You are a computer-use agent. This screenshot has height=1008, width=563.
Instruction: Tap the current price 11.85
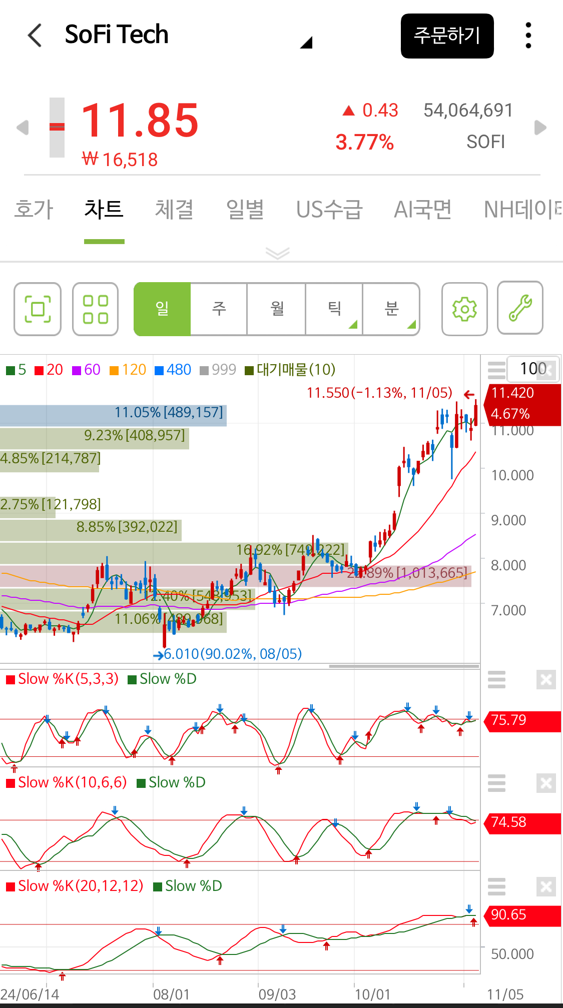coord(140,121)
